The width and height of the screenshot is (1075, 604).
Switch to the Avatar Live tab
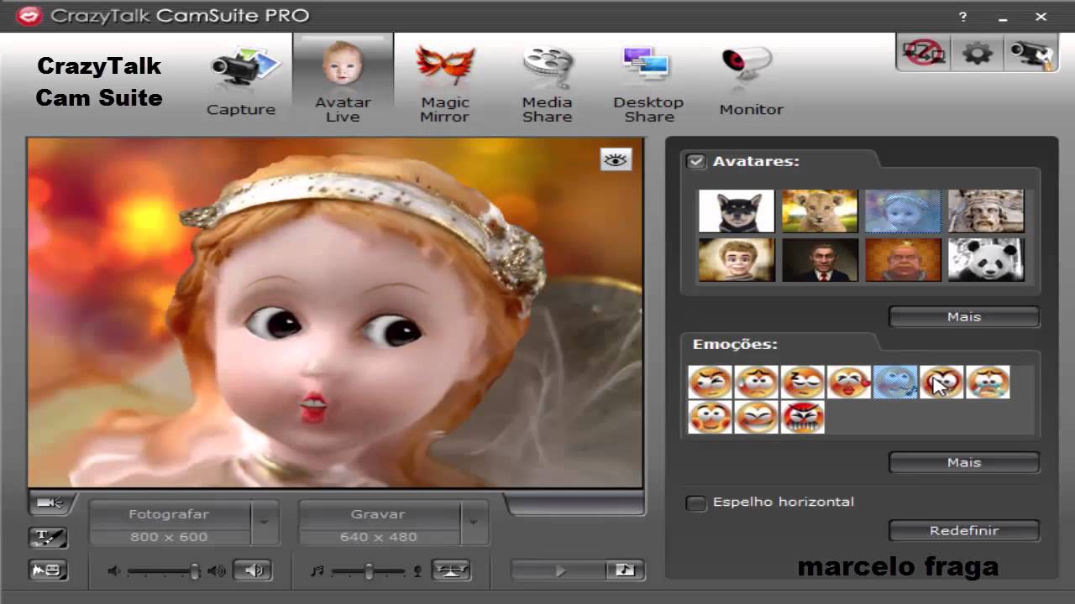click(343, 82)
